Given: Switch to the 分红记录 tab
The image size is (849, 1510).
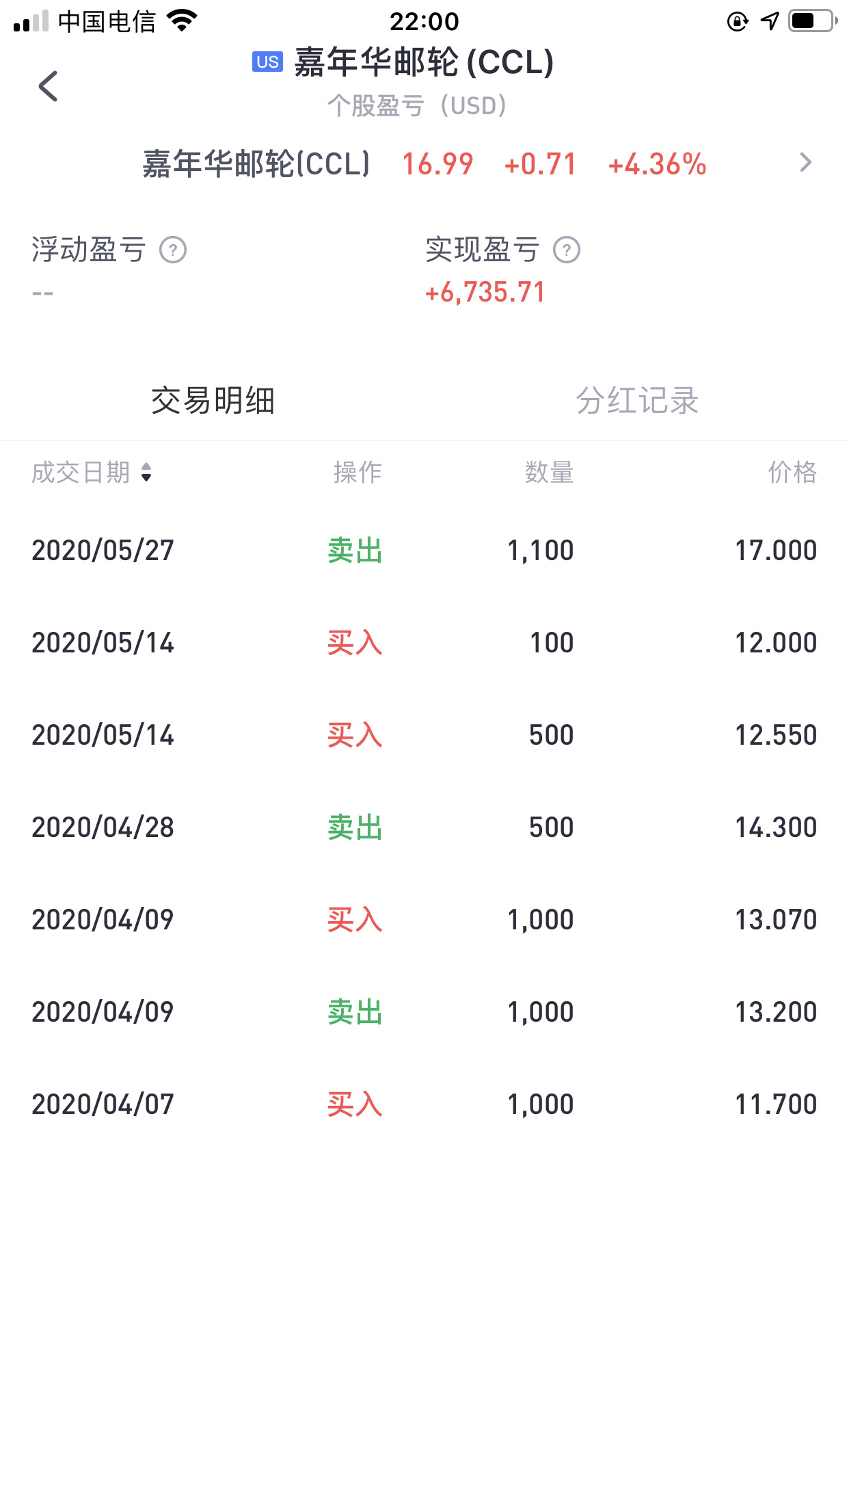Looking at the screenshot, I should (x=636, y=400).
